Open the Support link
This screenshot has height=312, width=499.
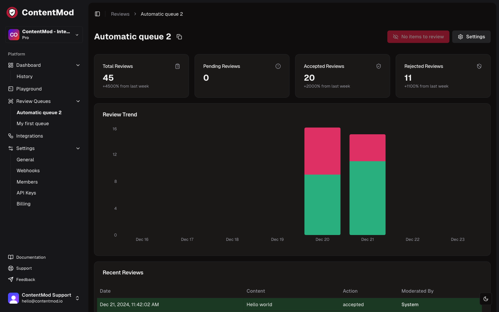24,268
